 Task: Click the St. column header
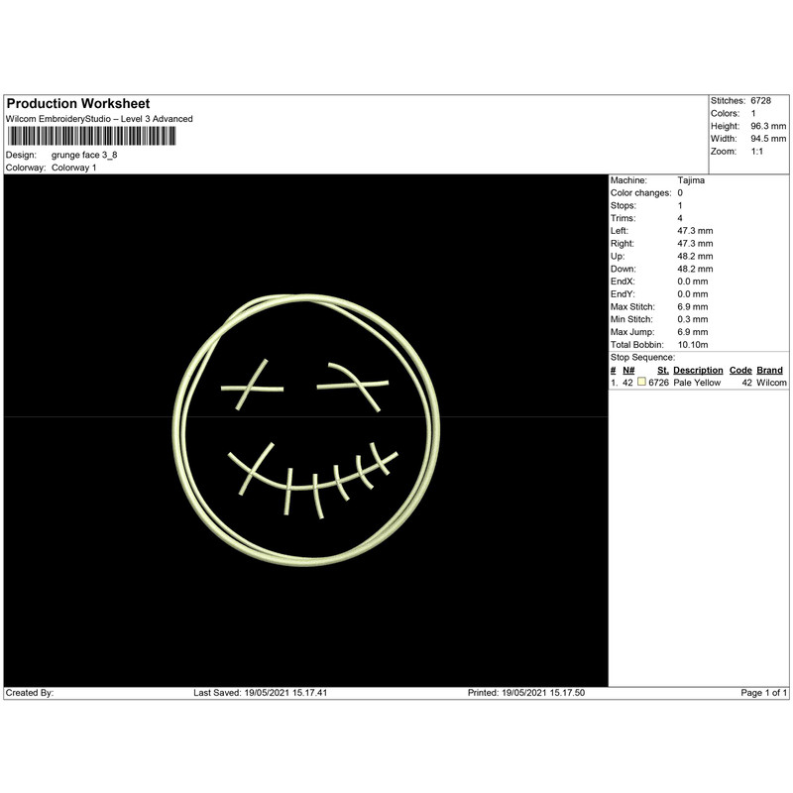coord(662,370)
